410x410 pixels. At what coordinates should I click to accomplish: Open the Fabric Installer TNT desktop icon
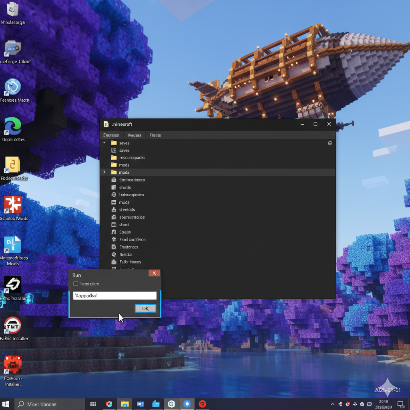click(13, 326)
